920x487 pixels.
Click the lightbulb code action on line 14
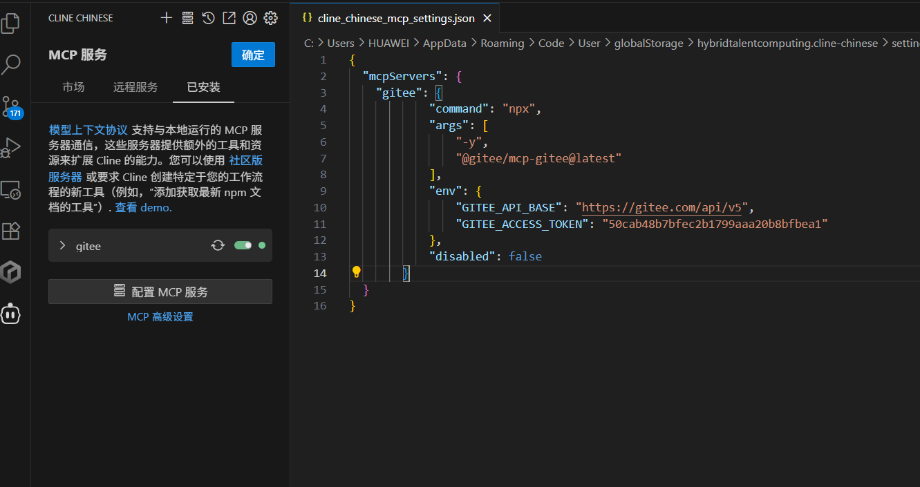[357, 272]
